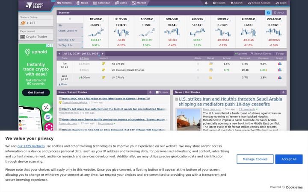This screenshot has height=192, width=308.
Task: Open Search in the top bar
Action: point(237,3)
